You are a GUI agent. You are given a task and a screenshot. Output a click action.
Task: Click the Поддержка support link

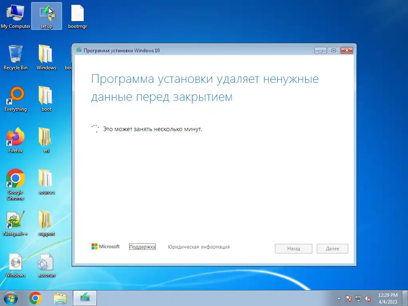(x=142, y=247)
